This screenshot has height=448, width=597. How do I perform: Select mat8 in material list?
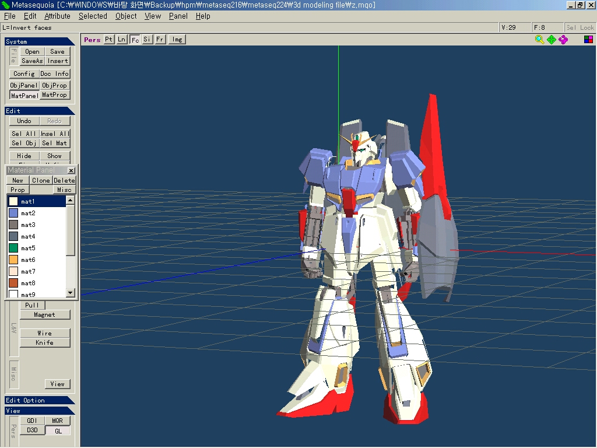pos(37,283)
